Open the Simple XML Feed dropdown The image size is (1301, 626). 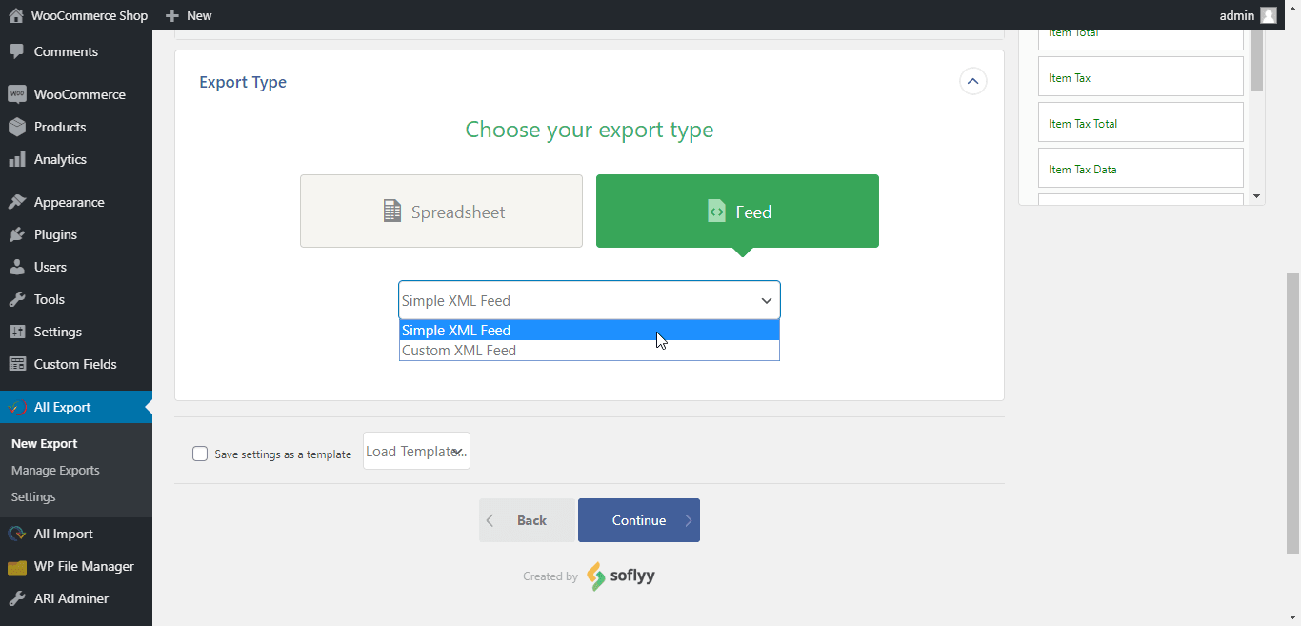589,300
